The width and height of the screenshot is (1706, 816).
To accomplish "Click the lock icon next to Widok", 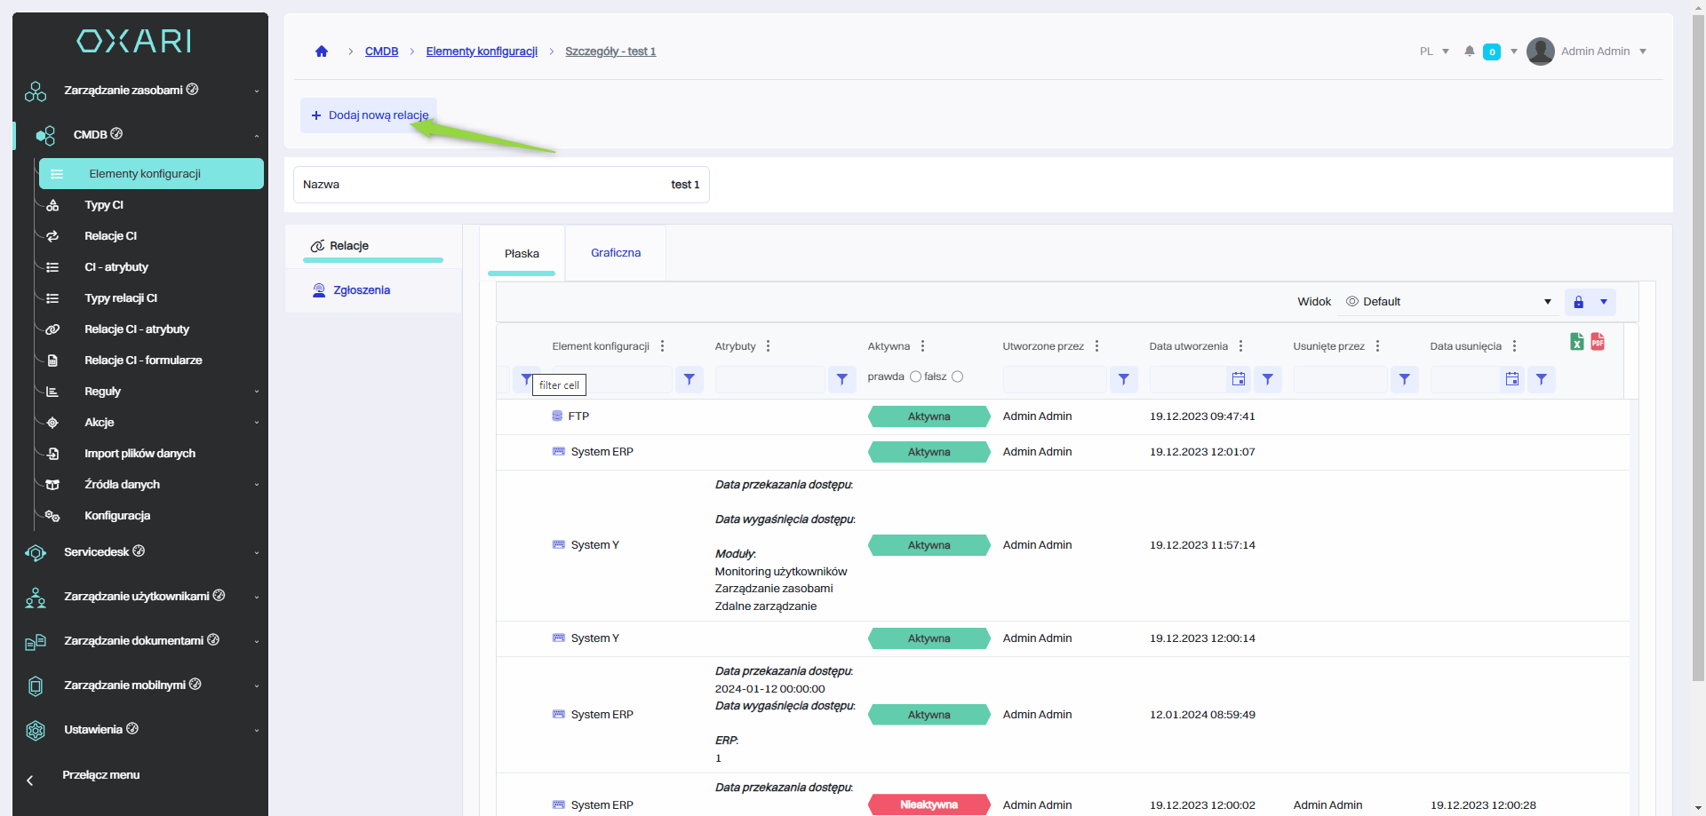I will coord(1579,302).
